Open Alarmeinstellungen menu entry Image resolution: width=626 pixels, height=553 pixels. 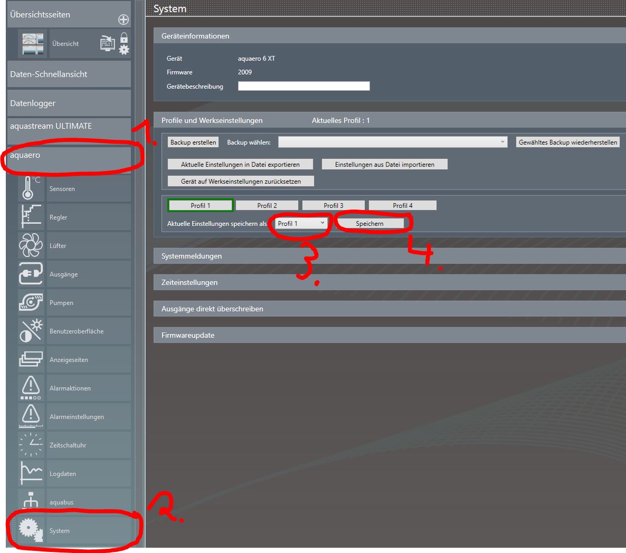(x=89, y=416)
